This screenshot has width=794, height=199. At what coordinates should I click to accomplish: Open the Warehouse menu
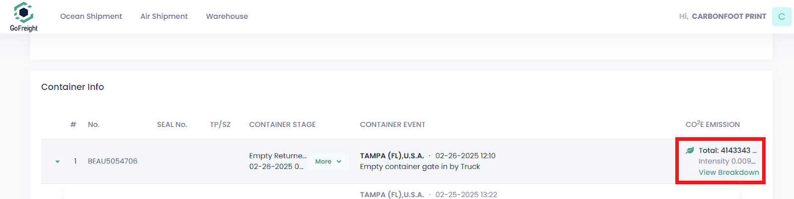(x=227, y=16)
